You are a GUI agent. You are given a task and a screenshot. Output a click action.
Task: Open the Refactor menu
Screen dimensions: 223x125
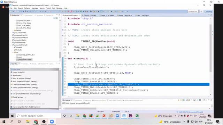tap(27, 8)
